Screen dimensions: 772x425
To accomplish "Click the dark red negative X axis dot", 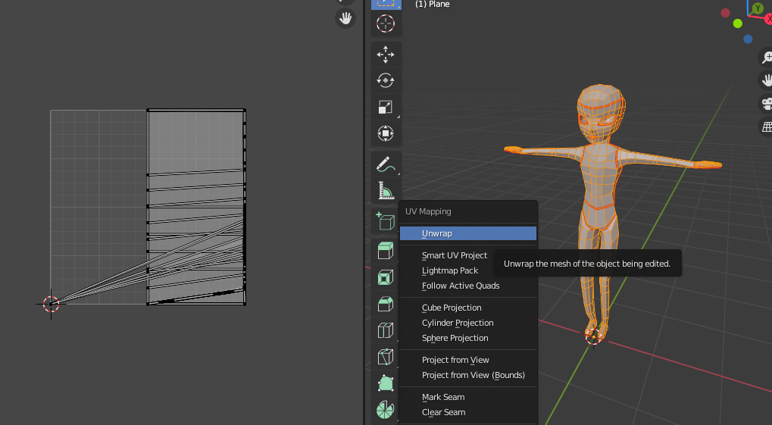I will pos(725,13).
